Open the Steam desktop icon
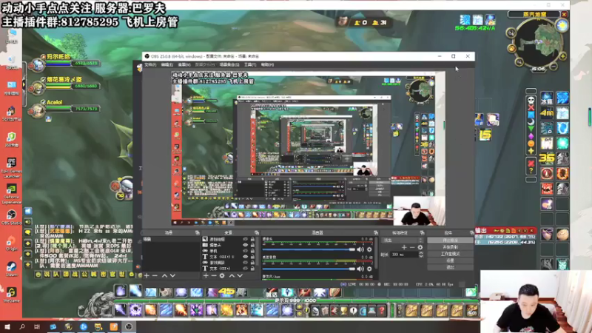Viewport: 592px width, 333px height. 11,269
